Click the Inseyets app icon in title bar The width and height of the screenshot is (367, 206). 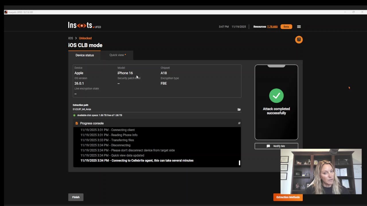(6, 12)
